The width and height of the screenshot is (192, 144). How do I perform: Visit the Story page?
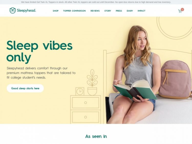[x=108, y=11]
